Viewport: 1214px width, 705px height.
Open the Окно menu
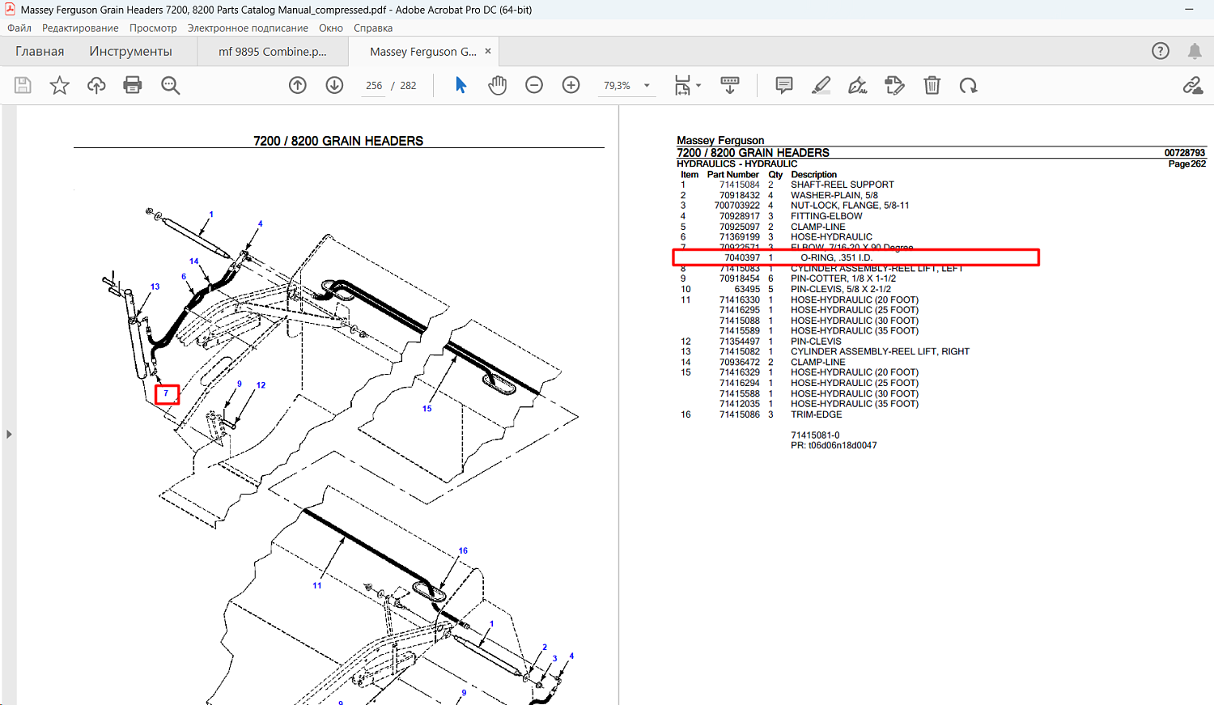point(331,28)
